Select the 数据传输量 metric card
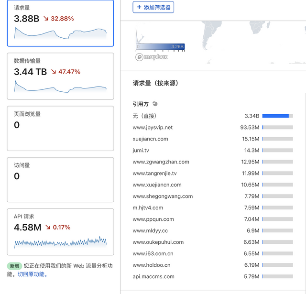The image size is (306, 294). [x=60, y=76]
